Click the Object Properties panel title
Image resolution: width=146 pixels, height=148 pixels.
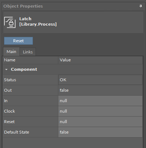(23, 6)
